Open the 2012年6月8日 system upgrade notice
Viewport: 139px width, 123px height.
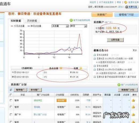114,71
